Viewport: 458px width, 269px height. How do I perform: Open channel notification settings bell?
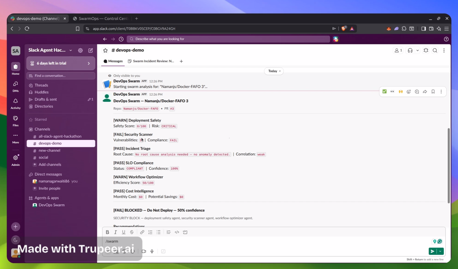tap(426, 50)
